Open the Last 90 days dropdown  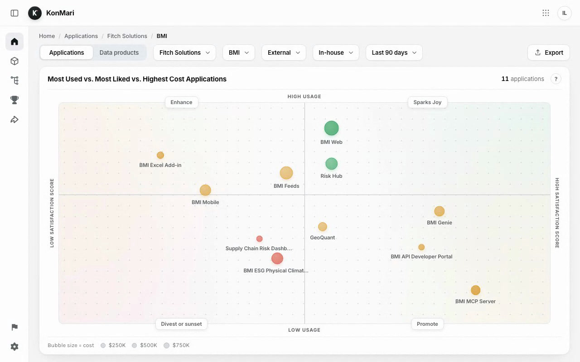394,52
